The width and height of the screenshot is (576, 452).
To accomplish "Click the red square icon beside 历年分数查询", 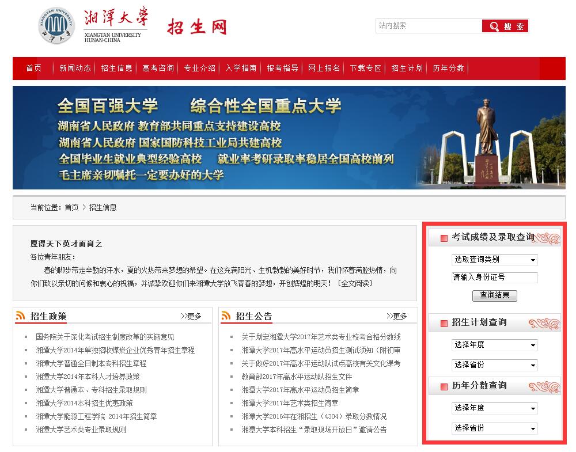I will (x=444, y=386).
